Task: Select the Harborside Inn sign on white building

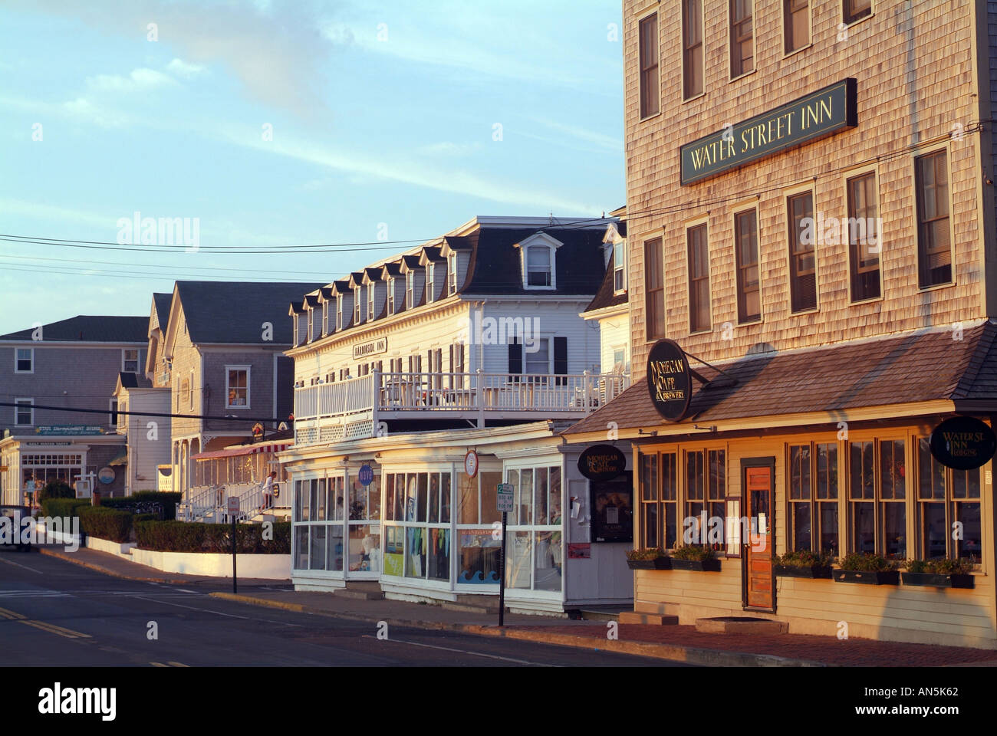Action: tap(370, 347)
